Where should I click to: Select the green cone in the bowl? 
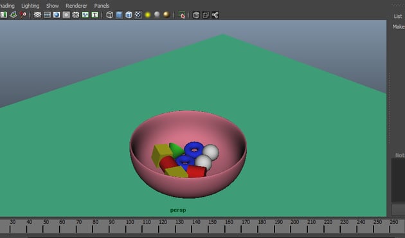pyautogui.click(x=175, y=150)
